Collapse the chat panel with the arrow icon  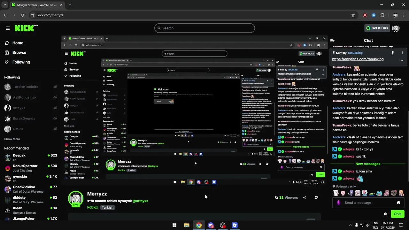[x=332, y=41]
